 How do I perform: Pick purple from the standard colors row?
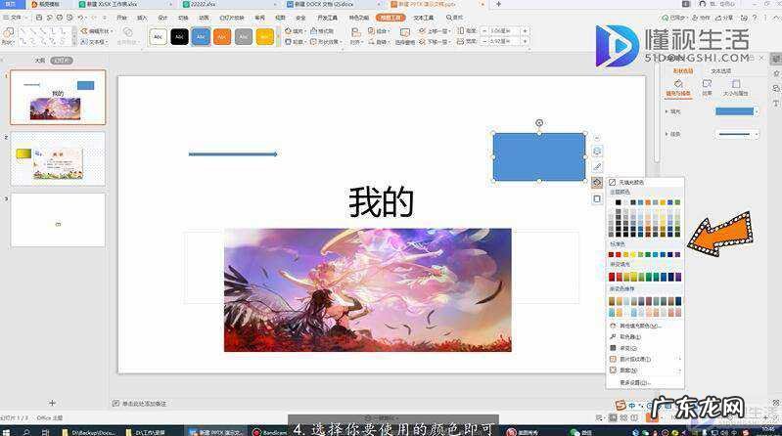pos(677,254)
